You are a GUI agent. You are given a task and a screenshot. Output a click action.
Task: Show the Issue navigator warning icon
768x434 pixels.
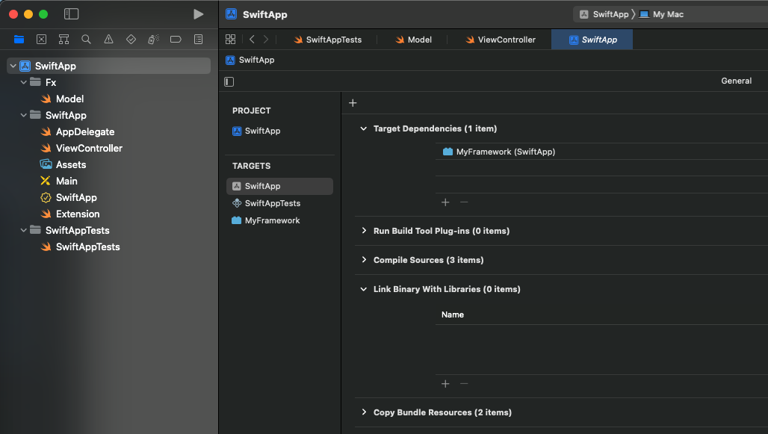pyautogui.click(x=109, y=40)
